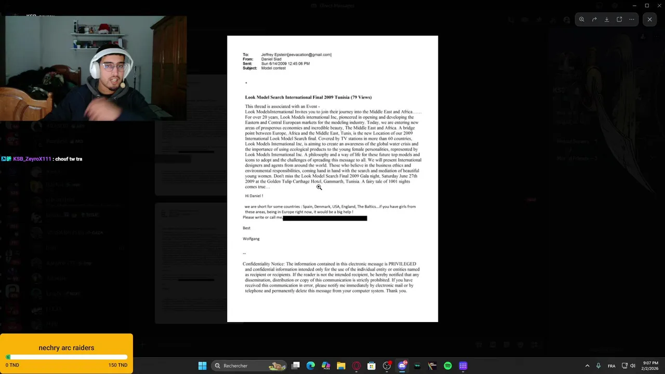Launch Microsoft Edge from the taskbar

[311, 366]
